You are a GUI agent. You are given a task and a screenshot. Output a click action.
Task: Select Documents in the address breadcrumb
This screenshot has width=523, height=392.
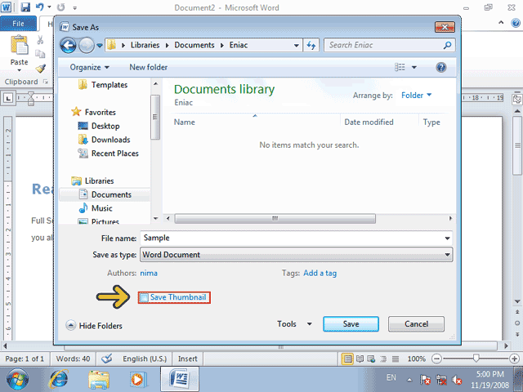coord(194,45)
